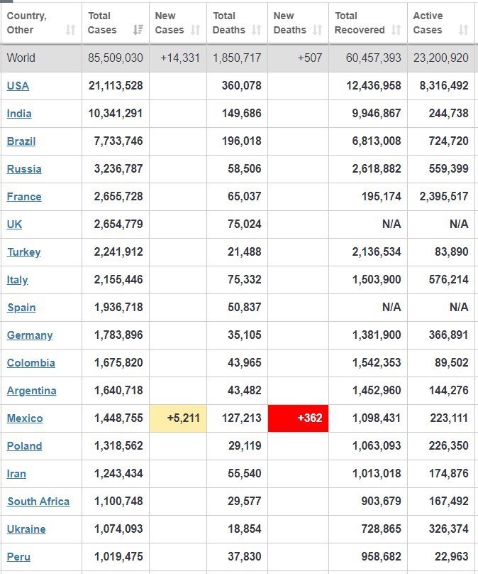Click sort arrows beside Total Deaths
The image size is (478, 574).
[x=256, y=30]
